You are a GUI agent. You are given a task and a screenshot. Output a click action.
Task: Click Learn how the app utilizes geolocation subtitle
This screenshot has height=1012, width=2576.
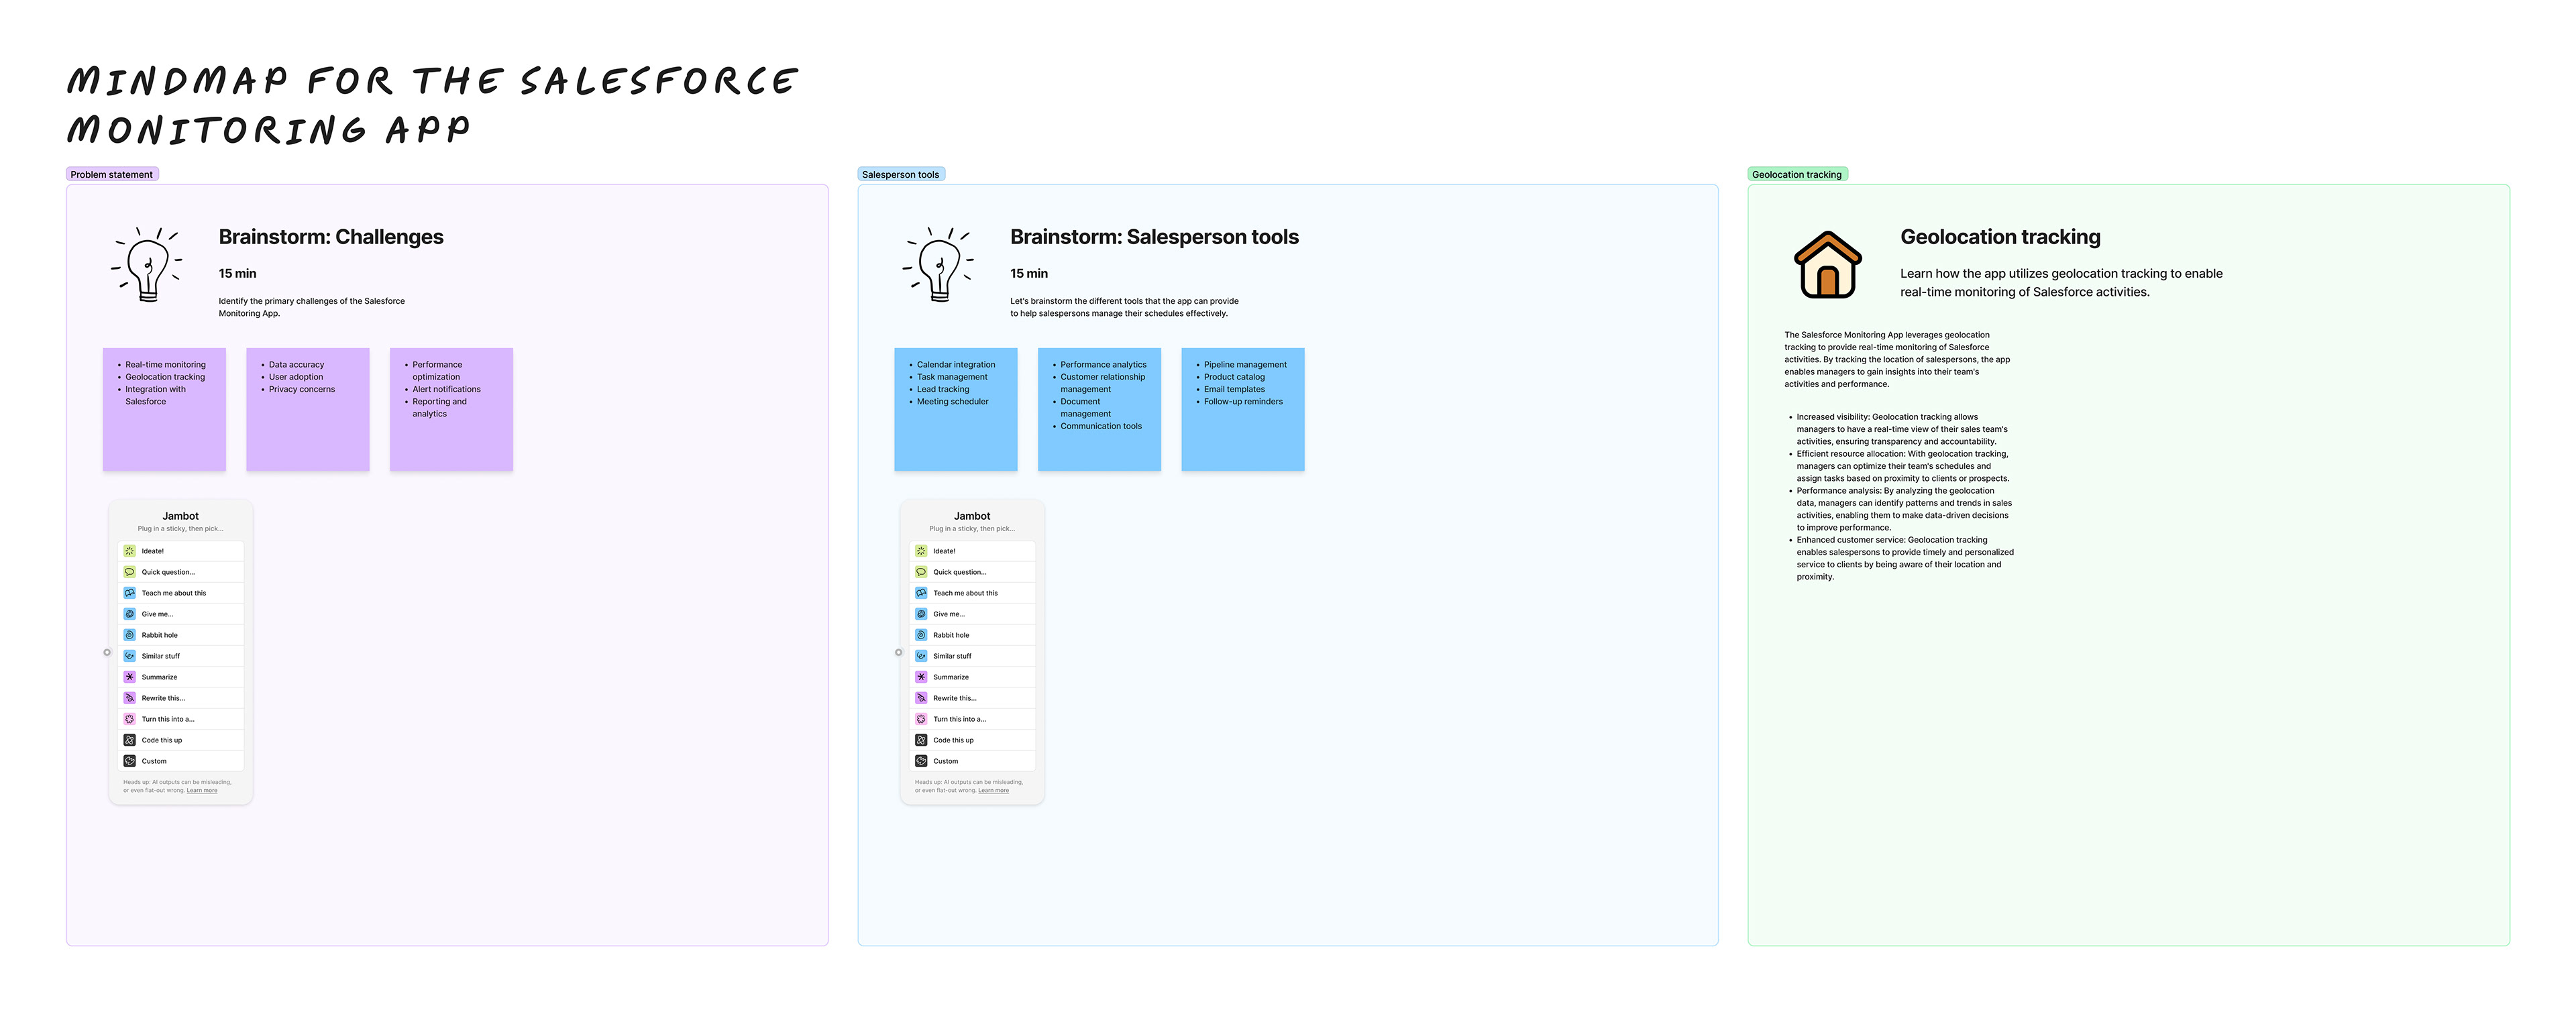(2061, 283)
